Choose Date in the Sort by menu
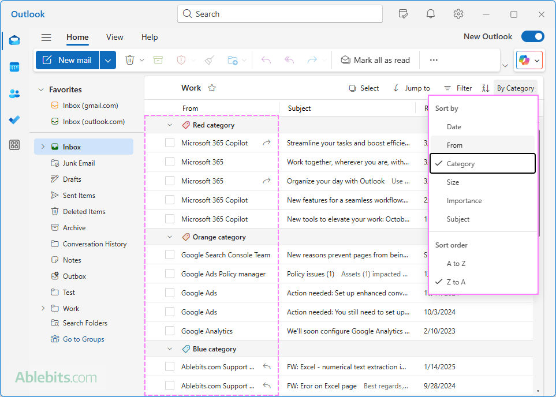Screen dimensions: 556x397 point(454,127)
